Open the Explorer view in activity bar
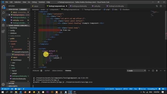 pyautogui.click(x=3, y=7)
